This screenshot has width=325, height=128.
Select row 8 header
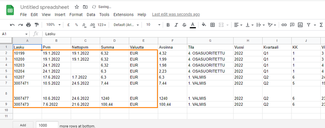coord(6,94)
